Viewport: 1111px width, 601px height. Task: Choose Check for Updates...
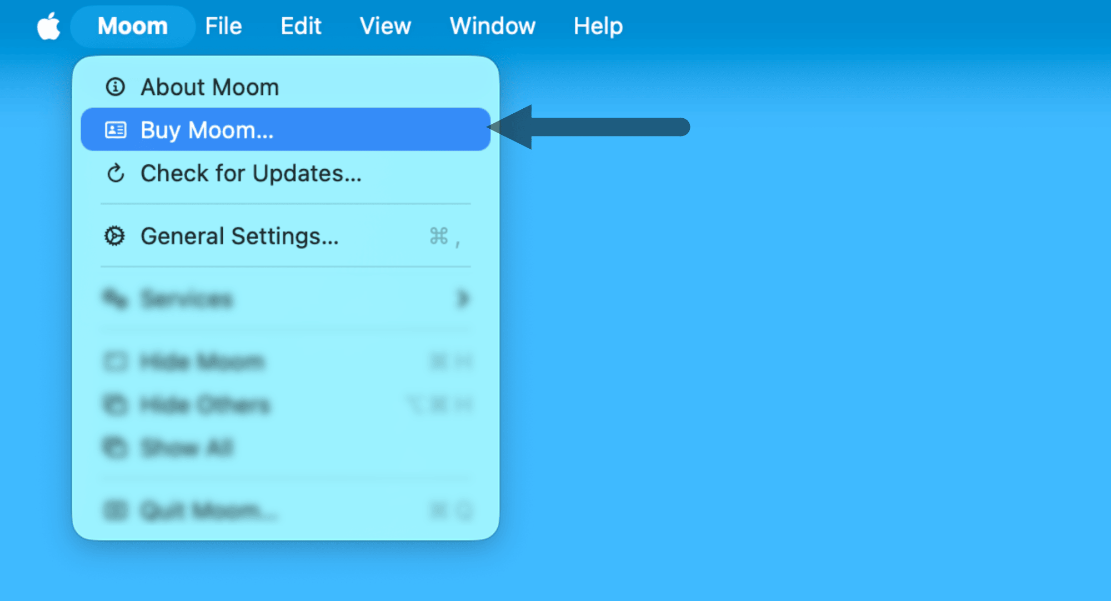click(286, 173)
